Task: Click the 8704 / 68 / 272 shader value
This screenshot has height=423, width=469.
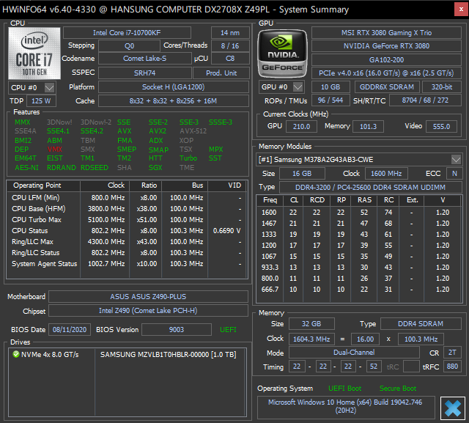Action: [x=425, y=100]
